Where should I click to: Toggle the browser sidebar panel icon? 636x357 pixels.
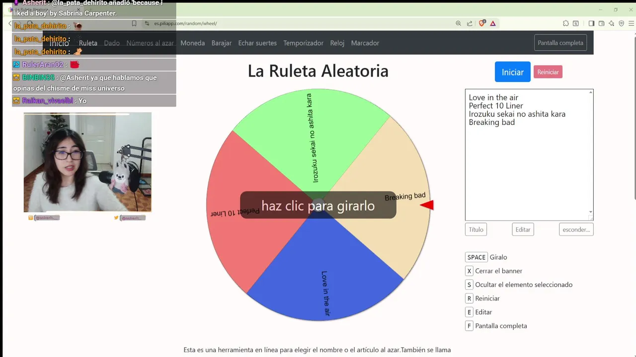point(591,23)
